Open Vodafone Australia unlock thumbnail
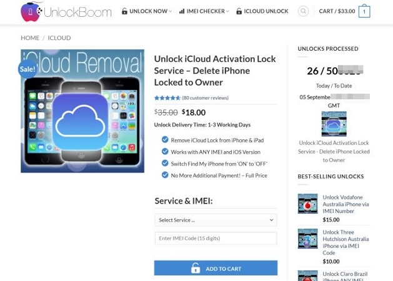Viewport: 393px width, 281px height. [x=307, y=204]
